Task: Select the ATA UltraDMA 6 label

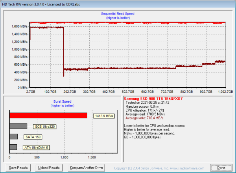Action: coord(37,147)
